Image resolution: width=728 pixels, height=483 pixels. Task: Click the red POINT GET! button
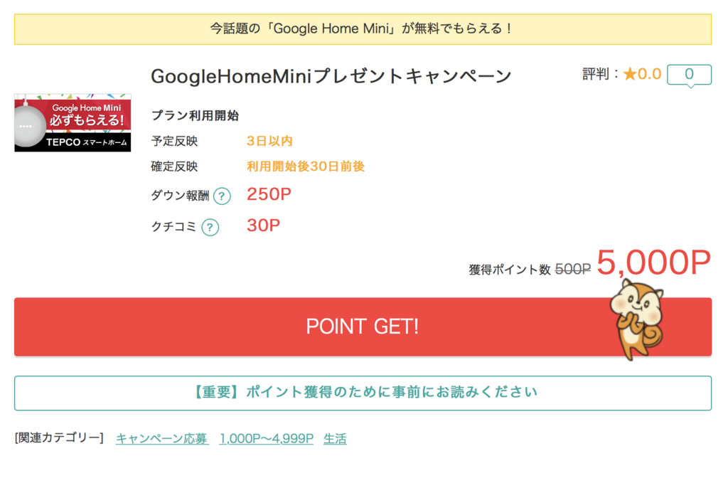(x=363, y=327)
